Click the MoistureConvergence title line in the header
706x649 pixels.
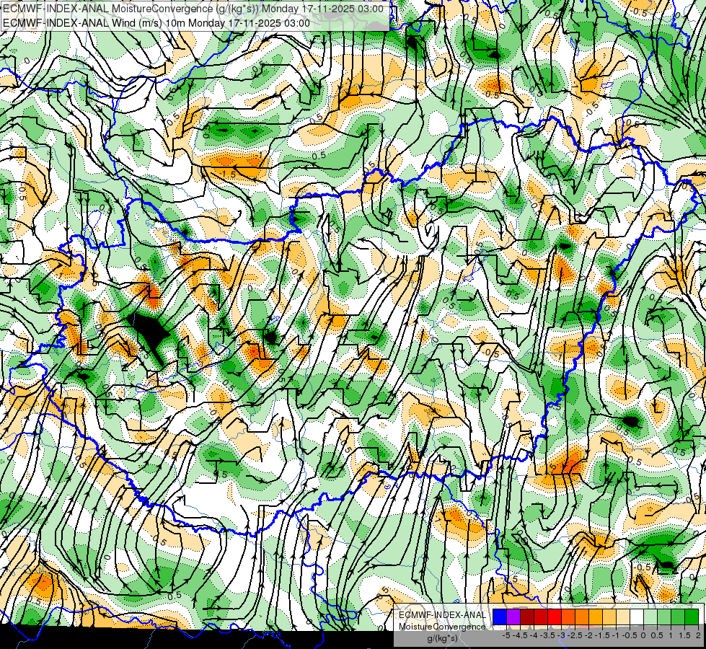(193, 9)
